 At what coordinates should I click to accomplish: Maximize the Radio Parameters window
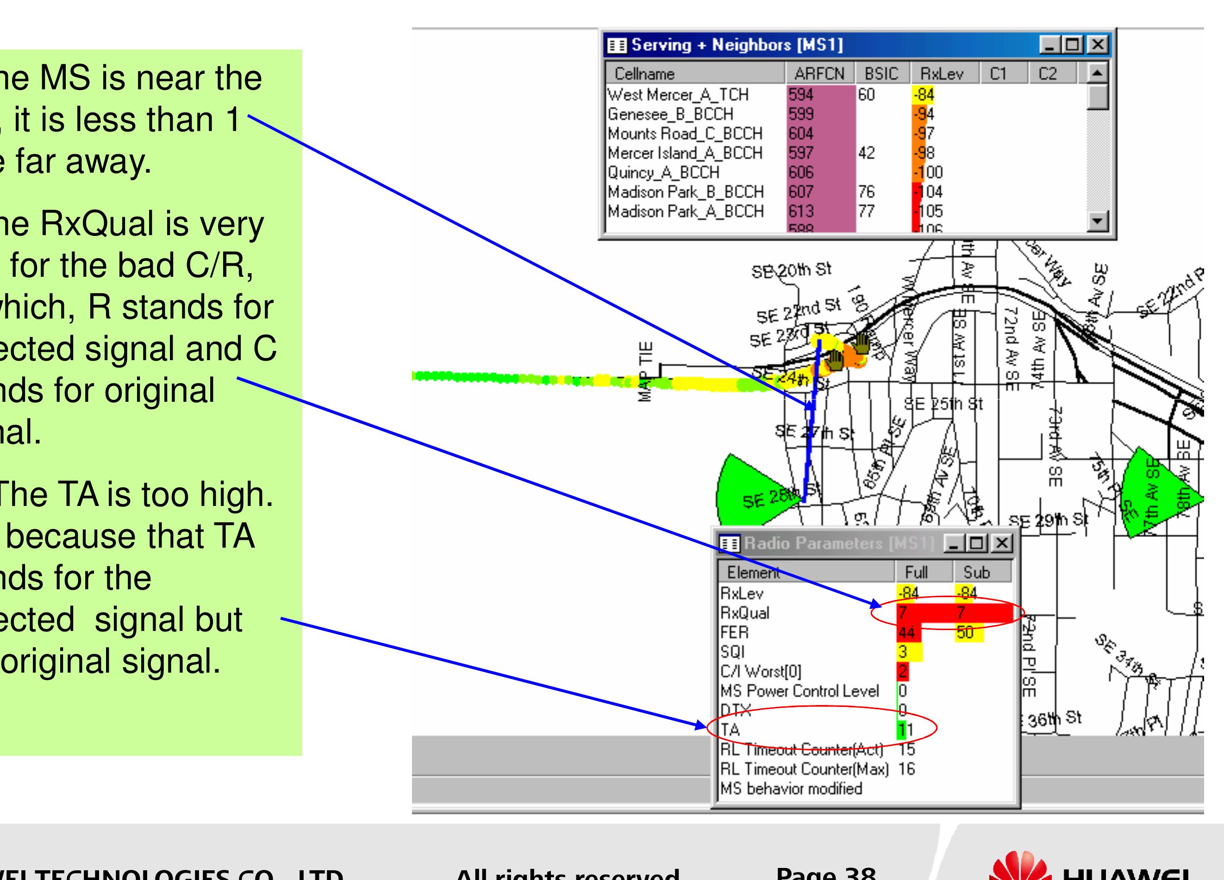978,543
